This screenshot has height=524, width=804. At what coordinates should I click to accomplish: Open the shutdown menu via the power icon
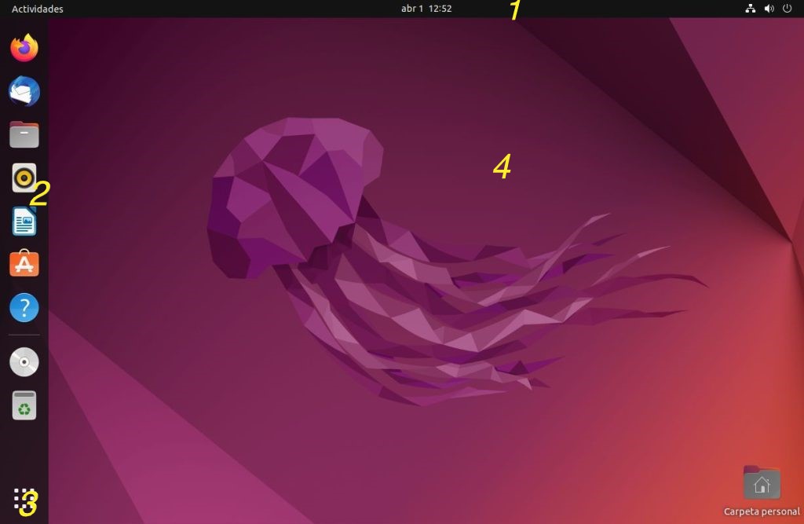tap(786, 9)
